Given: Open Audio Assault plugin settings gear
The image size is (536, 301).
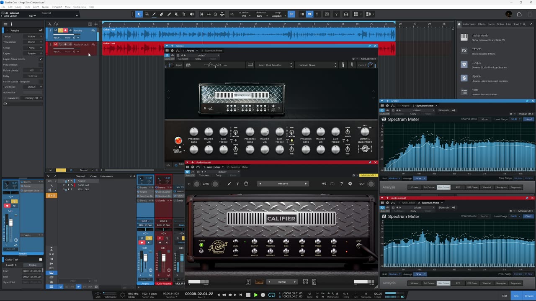Looking at the screenshot, I should [350, 184].
